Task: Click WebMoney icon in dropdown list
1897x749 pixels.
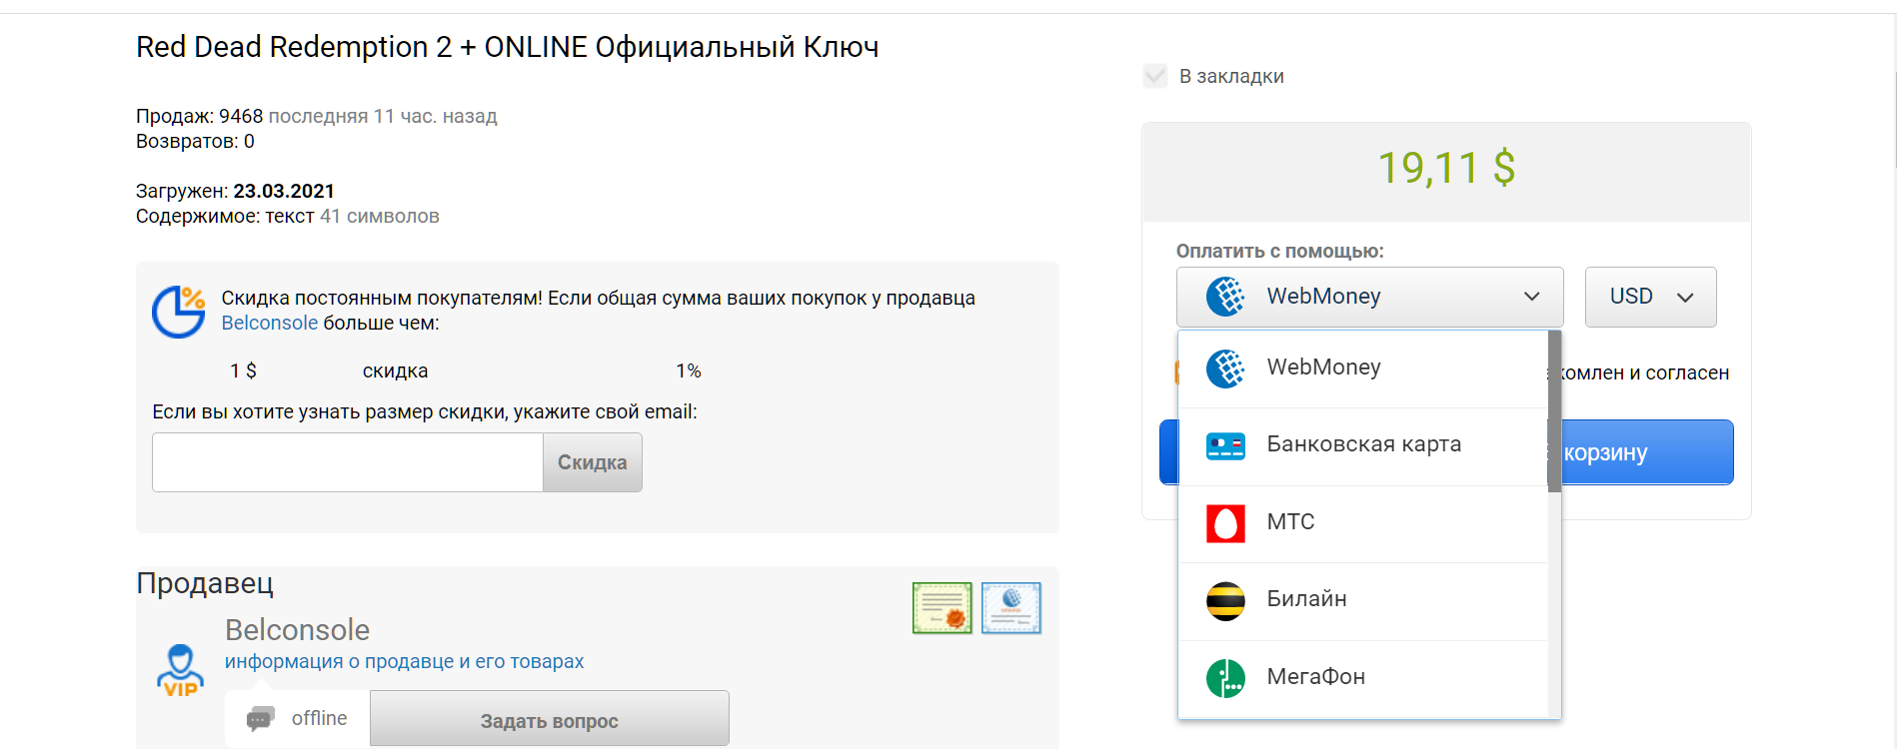Action: coord(1225,369)
